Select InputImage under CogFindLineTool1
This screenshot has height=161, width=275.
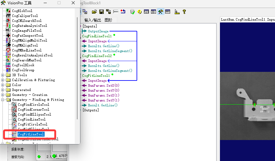point(97,41)
